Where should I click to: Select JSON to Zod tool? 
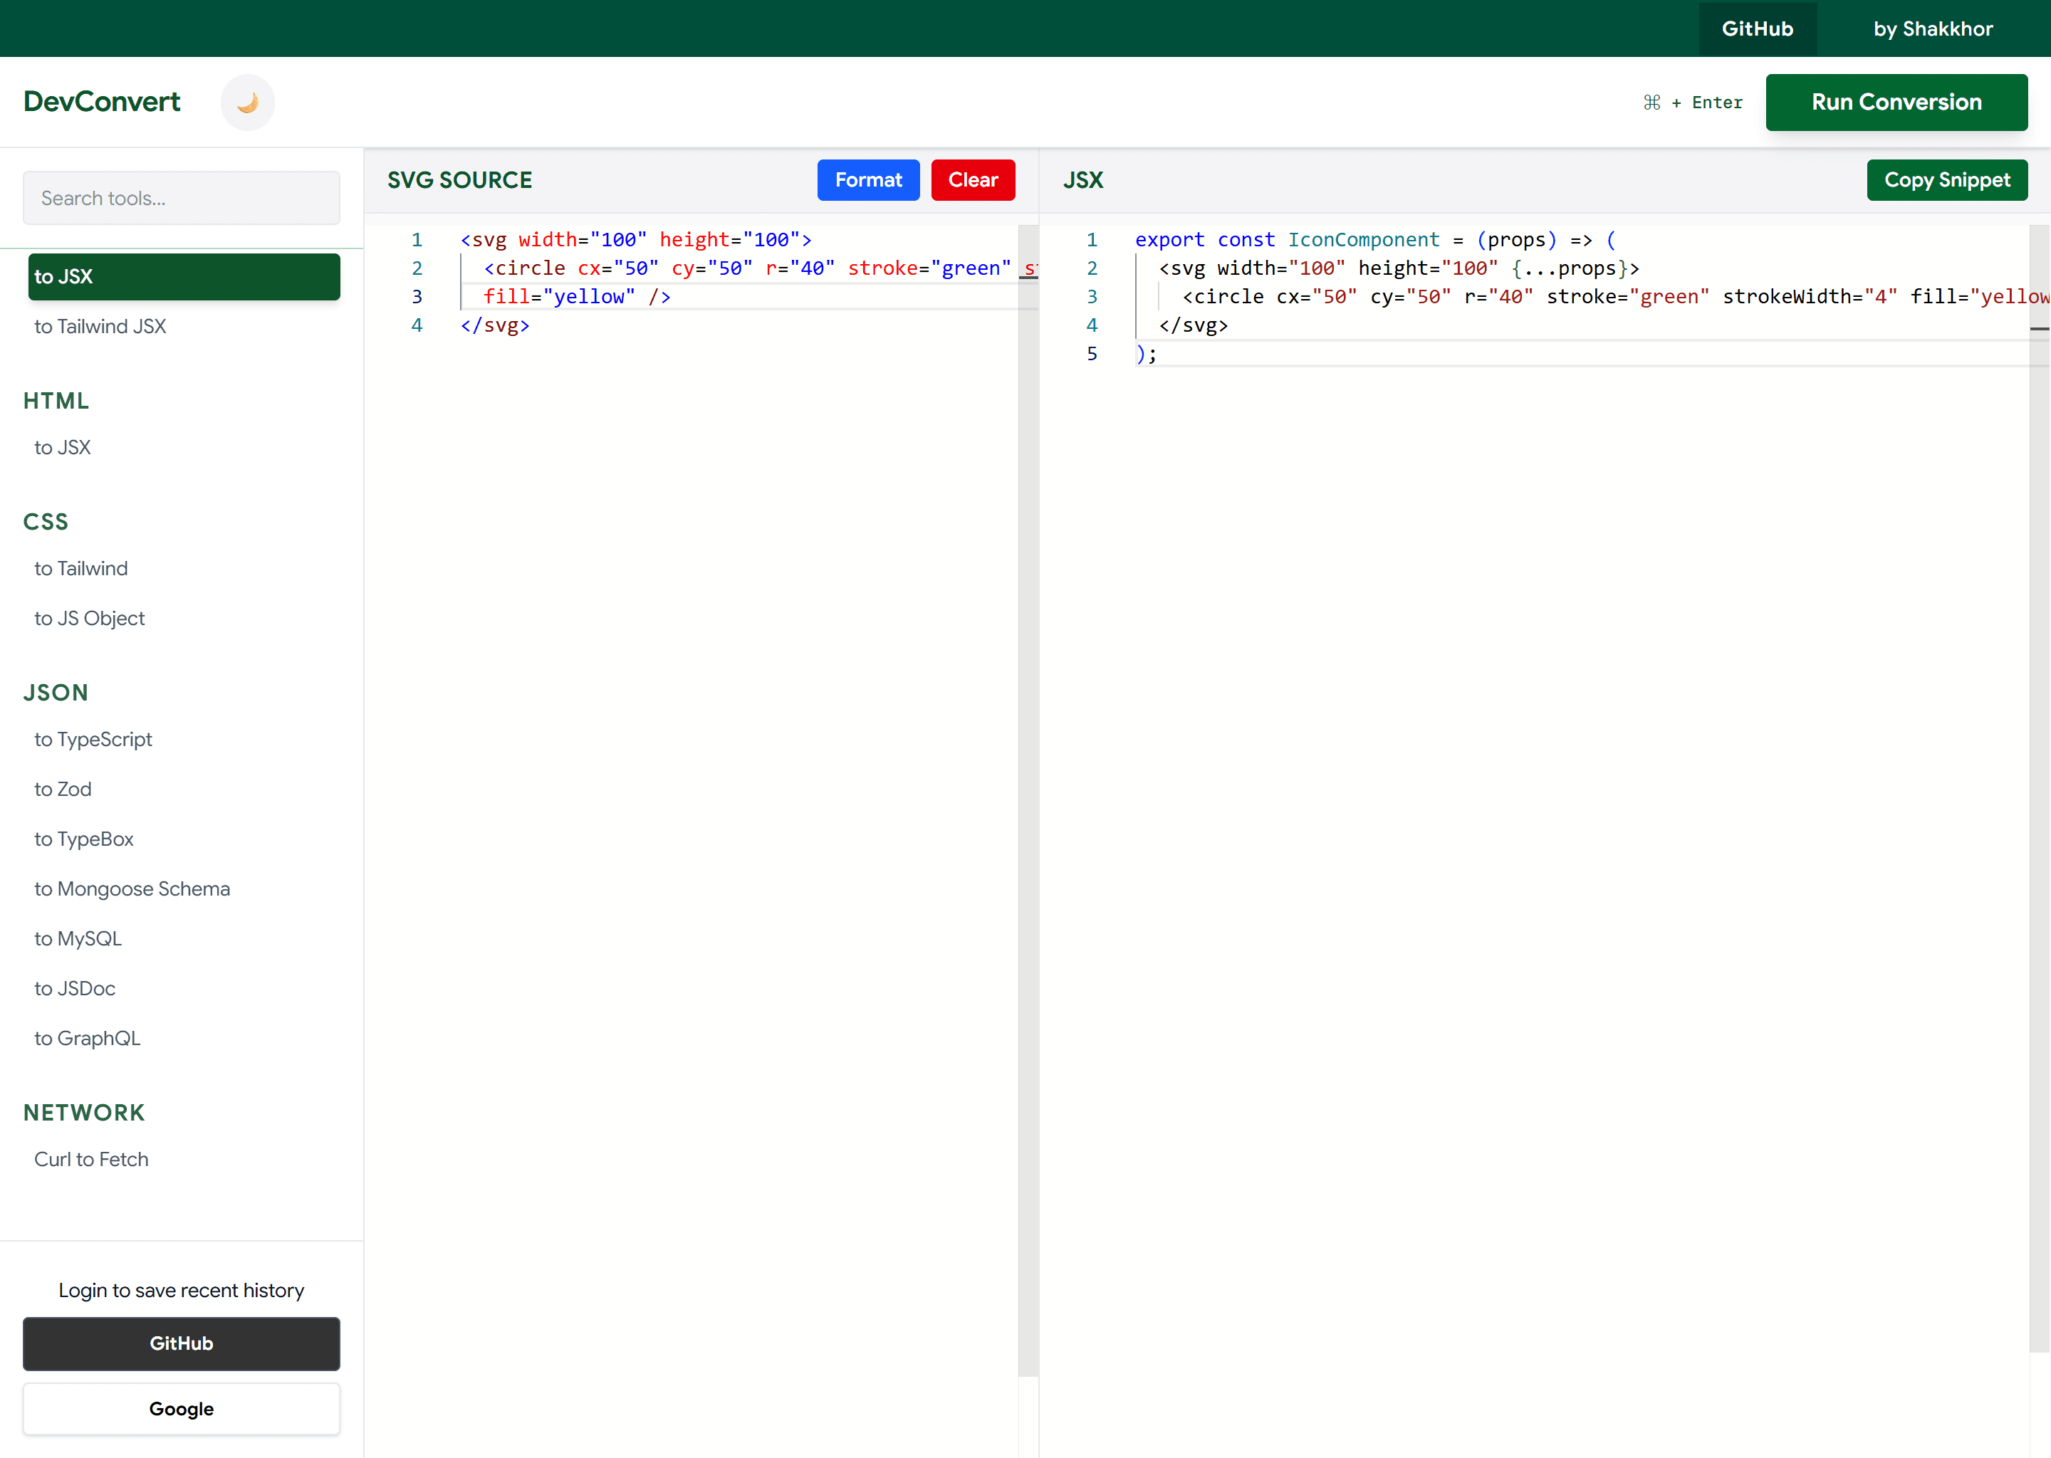pyautogui.click(x=63, y=789)
